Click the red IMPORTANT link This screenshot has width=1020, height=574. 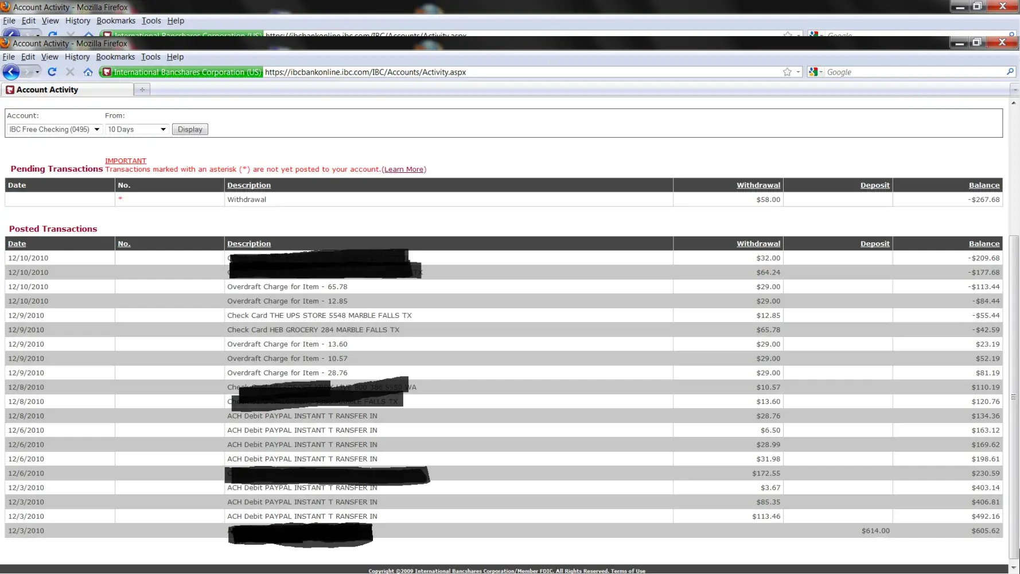click(126, 161)
